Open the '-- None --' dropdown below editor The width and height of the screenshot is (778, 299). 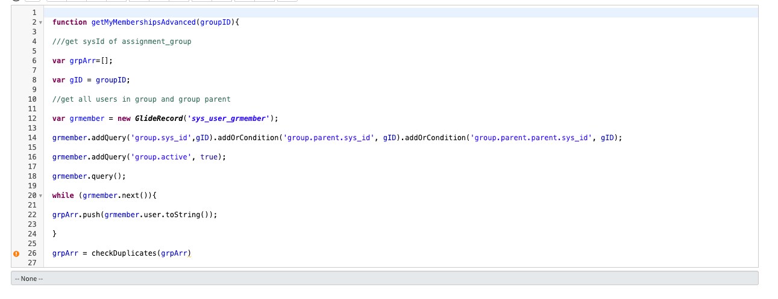tap(384, 279)
